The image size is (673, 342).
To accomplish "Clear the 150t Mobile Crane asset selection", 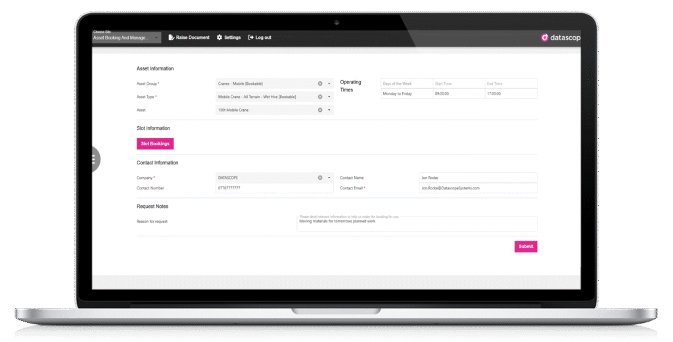I will pos(320,110).
